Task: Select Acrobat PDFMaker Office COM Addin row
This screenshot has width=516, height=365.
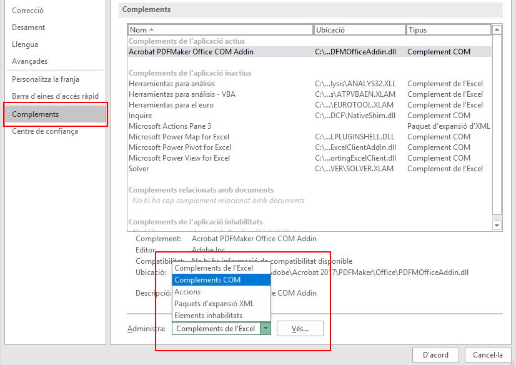Action: point(191,52)
